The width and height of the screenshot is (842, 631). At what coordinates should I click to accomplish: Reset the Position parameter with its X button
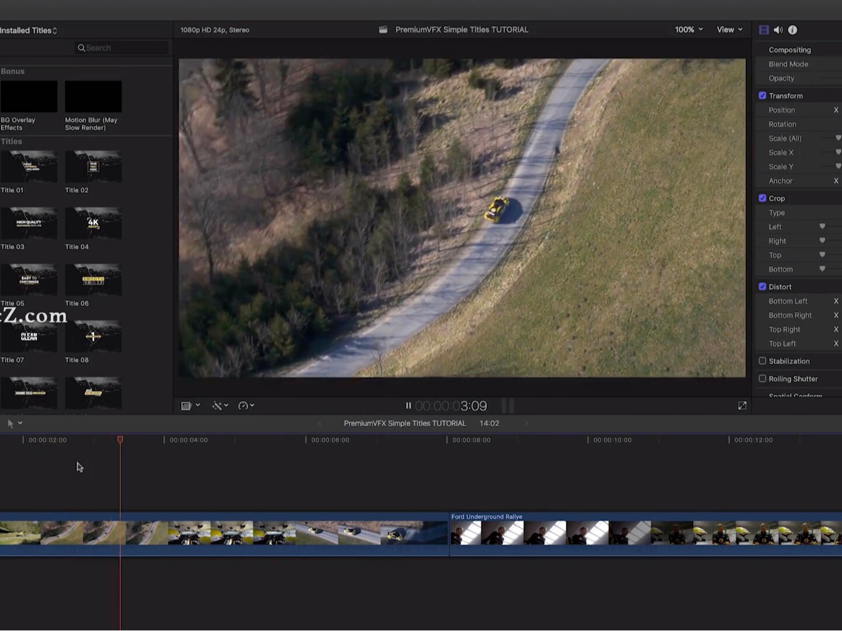[x=836, y=110]
